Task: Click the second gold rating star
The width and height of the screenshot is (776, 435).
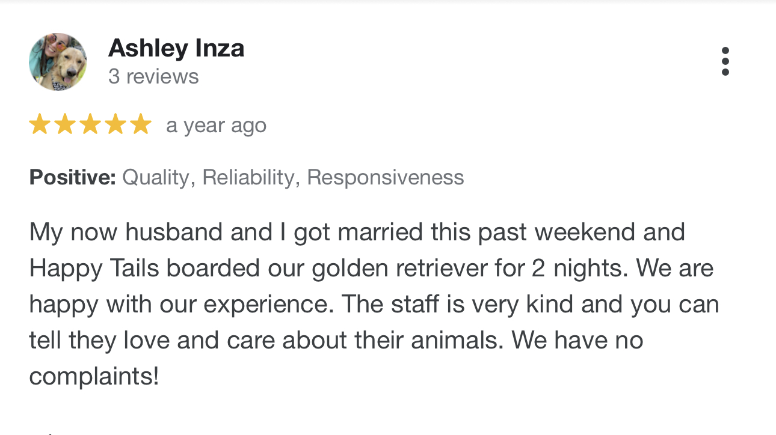Action: [x=64, y=125]
